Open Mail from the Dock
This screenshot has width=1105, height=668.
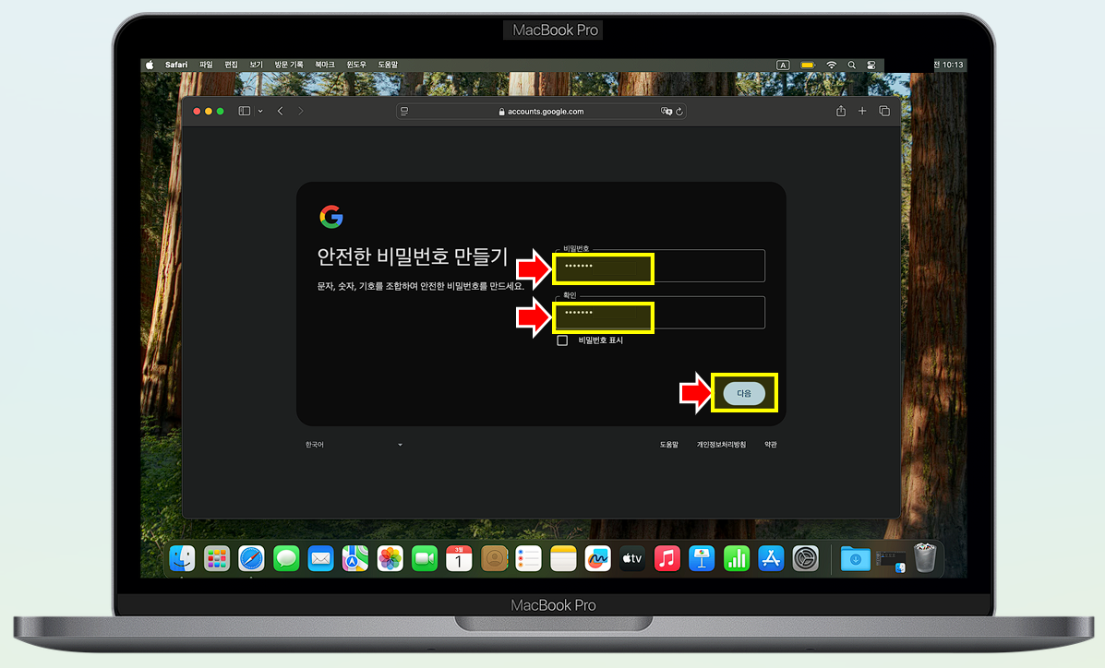tap(320, 559)
